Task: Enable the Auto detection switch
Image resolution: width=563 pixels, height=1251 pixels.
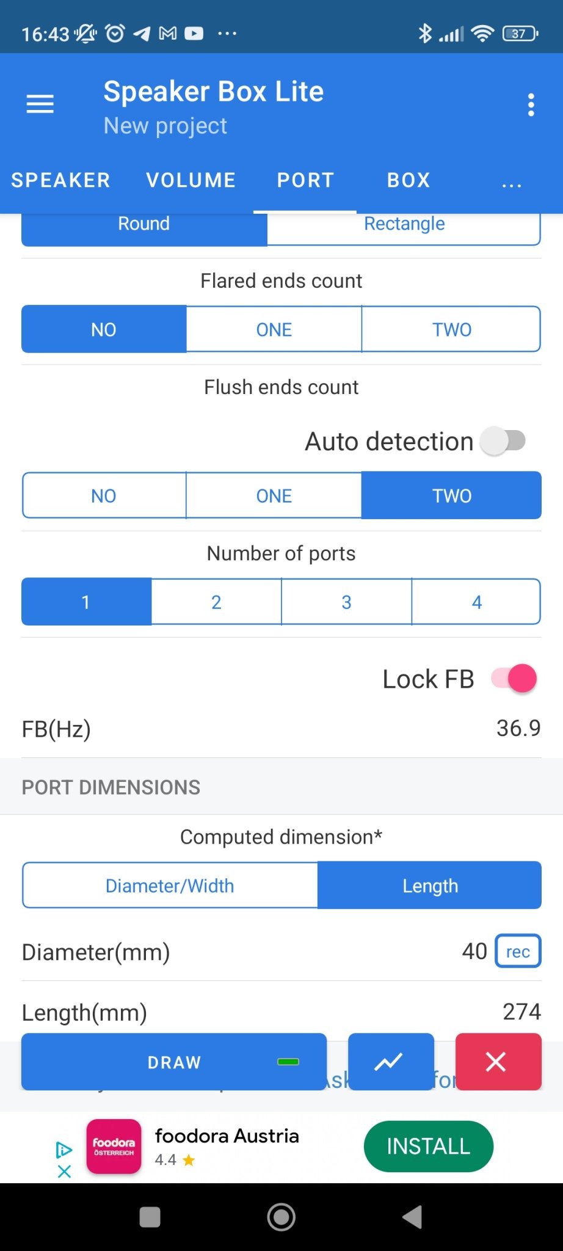Action: tap(504, 440)
